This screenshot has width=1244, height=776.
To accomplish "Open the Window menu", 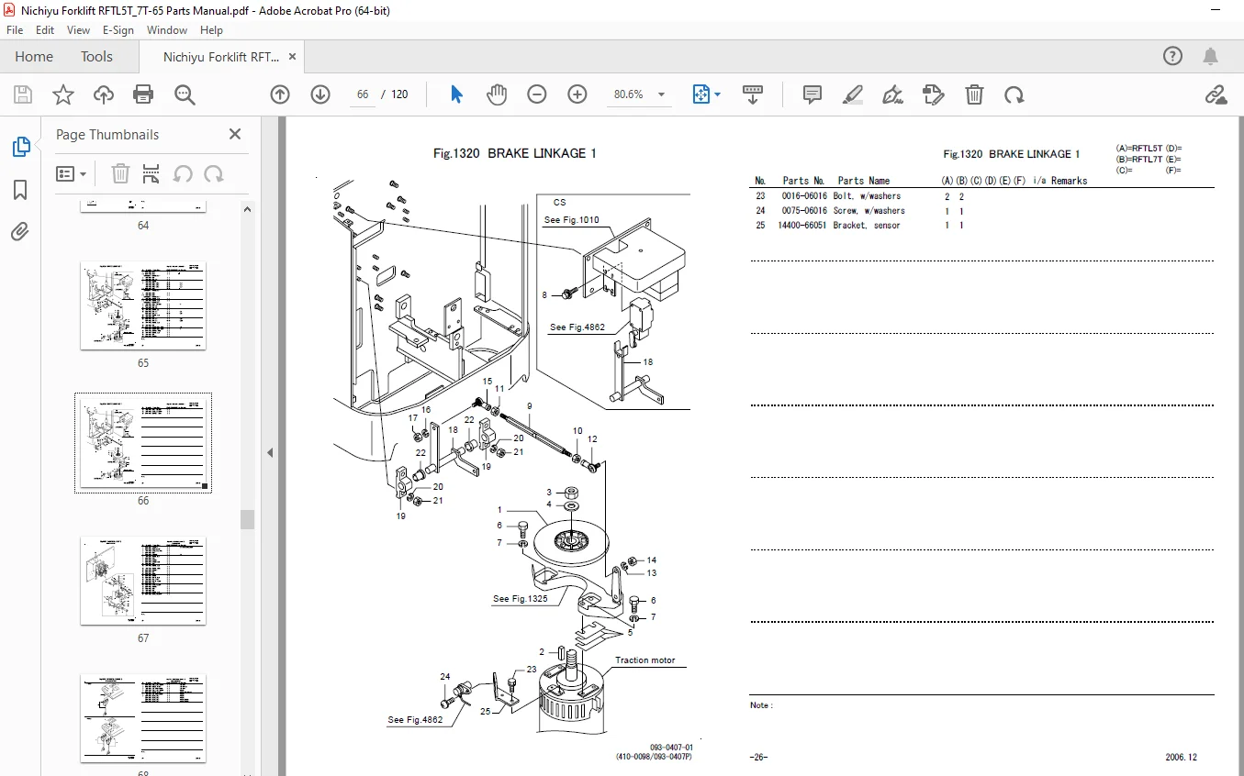I will click(x=167, y=30).
